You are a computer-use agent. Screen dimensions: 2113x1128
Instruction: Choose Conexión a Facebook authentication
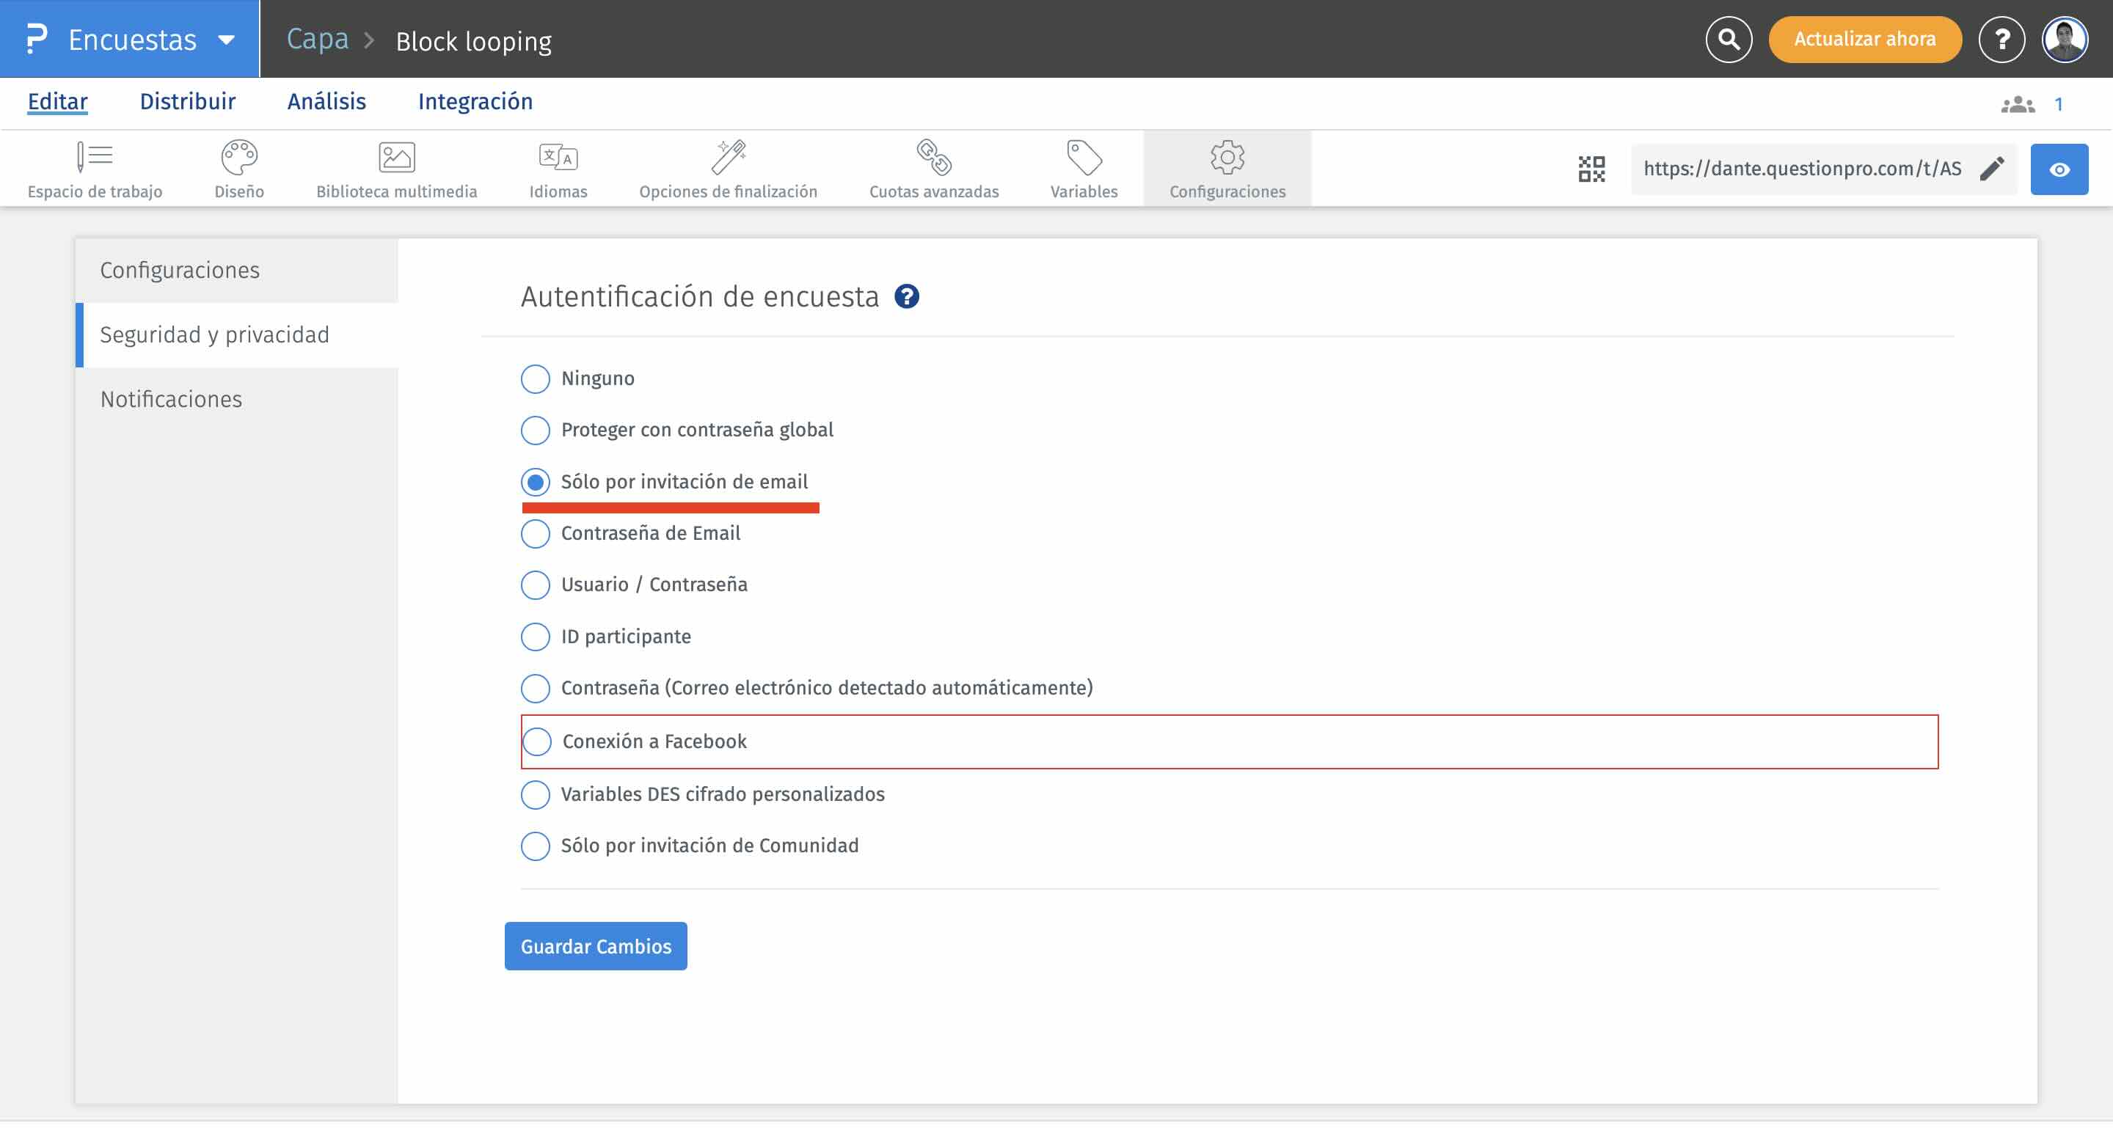tap(537, 742)
